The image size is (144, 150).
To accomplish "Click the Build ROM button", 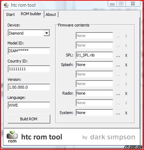I will point(29,119).
